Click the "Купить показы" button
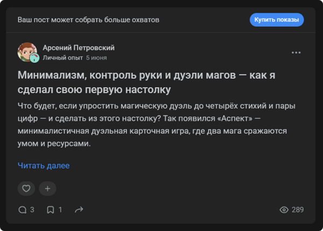Viewport: 323px width, 231px height. pyautogui.click(x=277, y=20)
